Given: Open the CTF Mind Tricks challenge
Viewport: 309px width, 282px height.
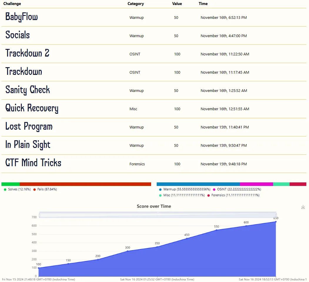Looking at the screenshot, I should pos(33,163).
